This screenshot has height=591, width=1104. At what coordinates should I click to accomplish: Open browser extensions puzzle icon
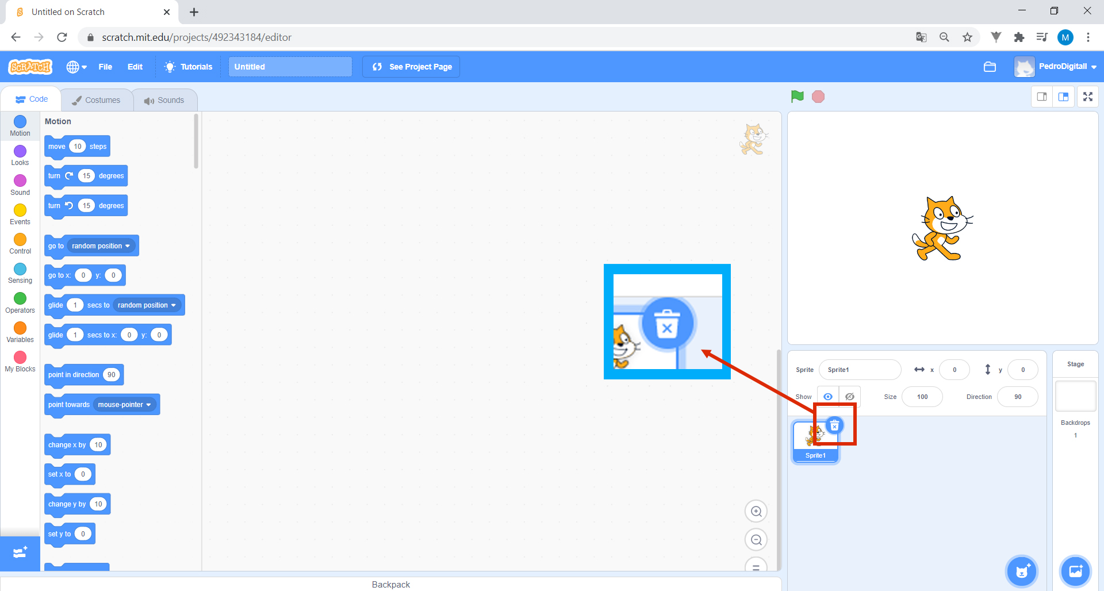point(1019,37)
